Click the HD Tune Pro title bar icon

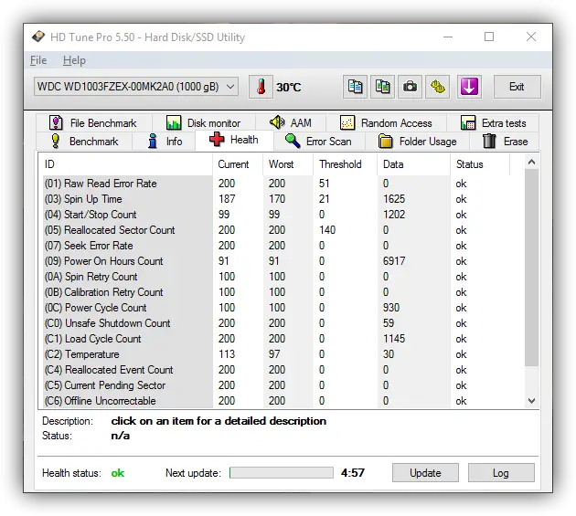tap(38, 37)
